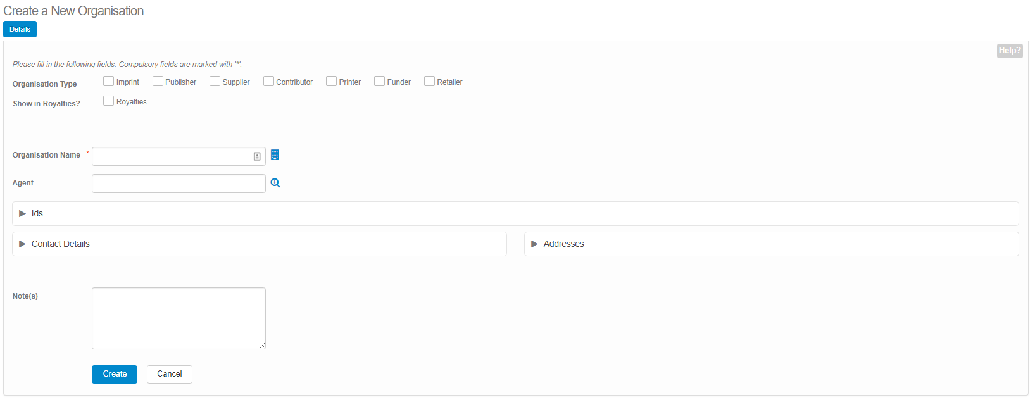Tick the Retailer checkbox
Image resolution: width=1035 pixels, height=407 pixels.
click(429, 82)
